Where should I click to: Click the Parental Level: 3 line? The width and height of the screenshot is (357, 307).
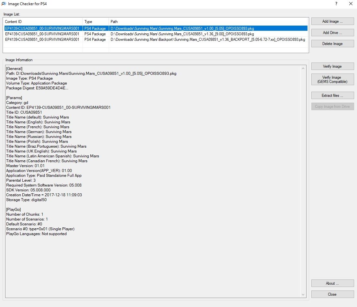(x=21, y=180)
